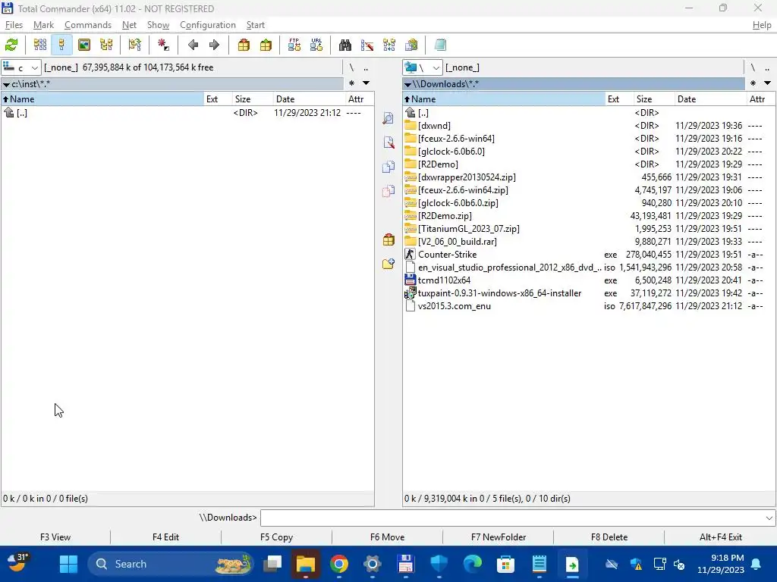Select the [dxwnd] folder

coord(434,126)
